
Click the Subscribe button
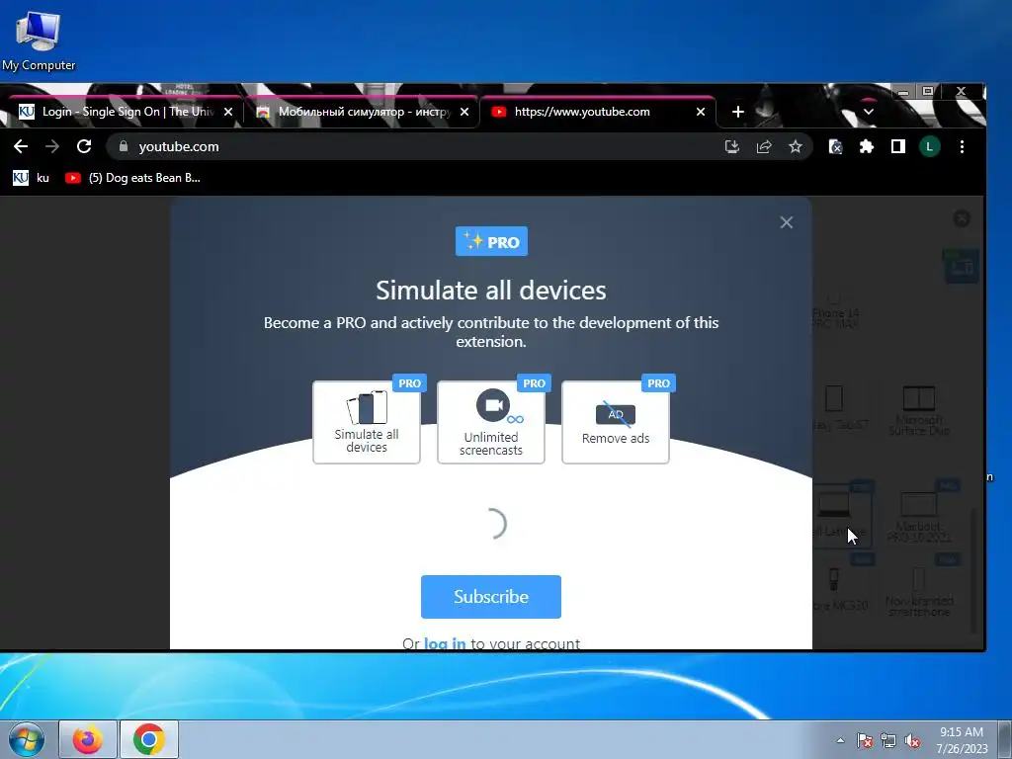[491, 596]
